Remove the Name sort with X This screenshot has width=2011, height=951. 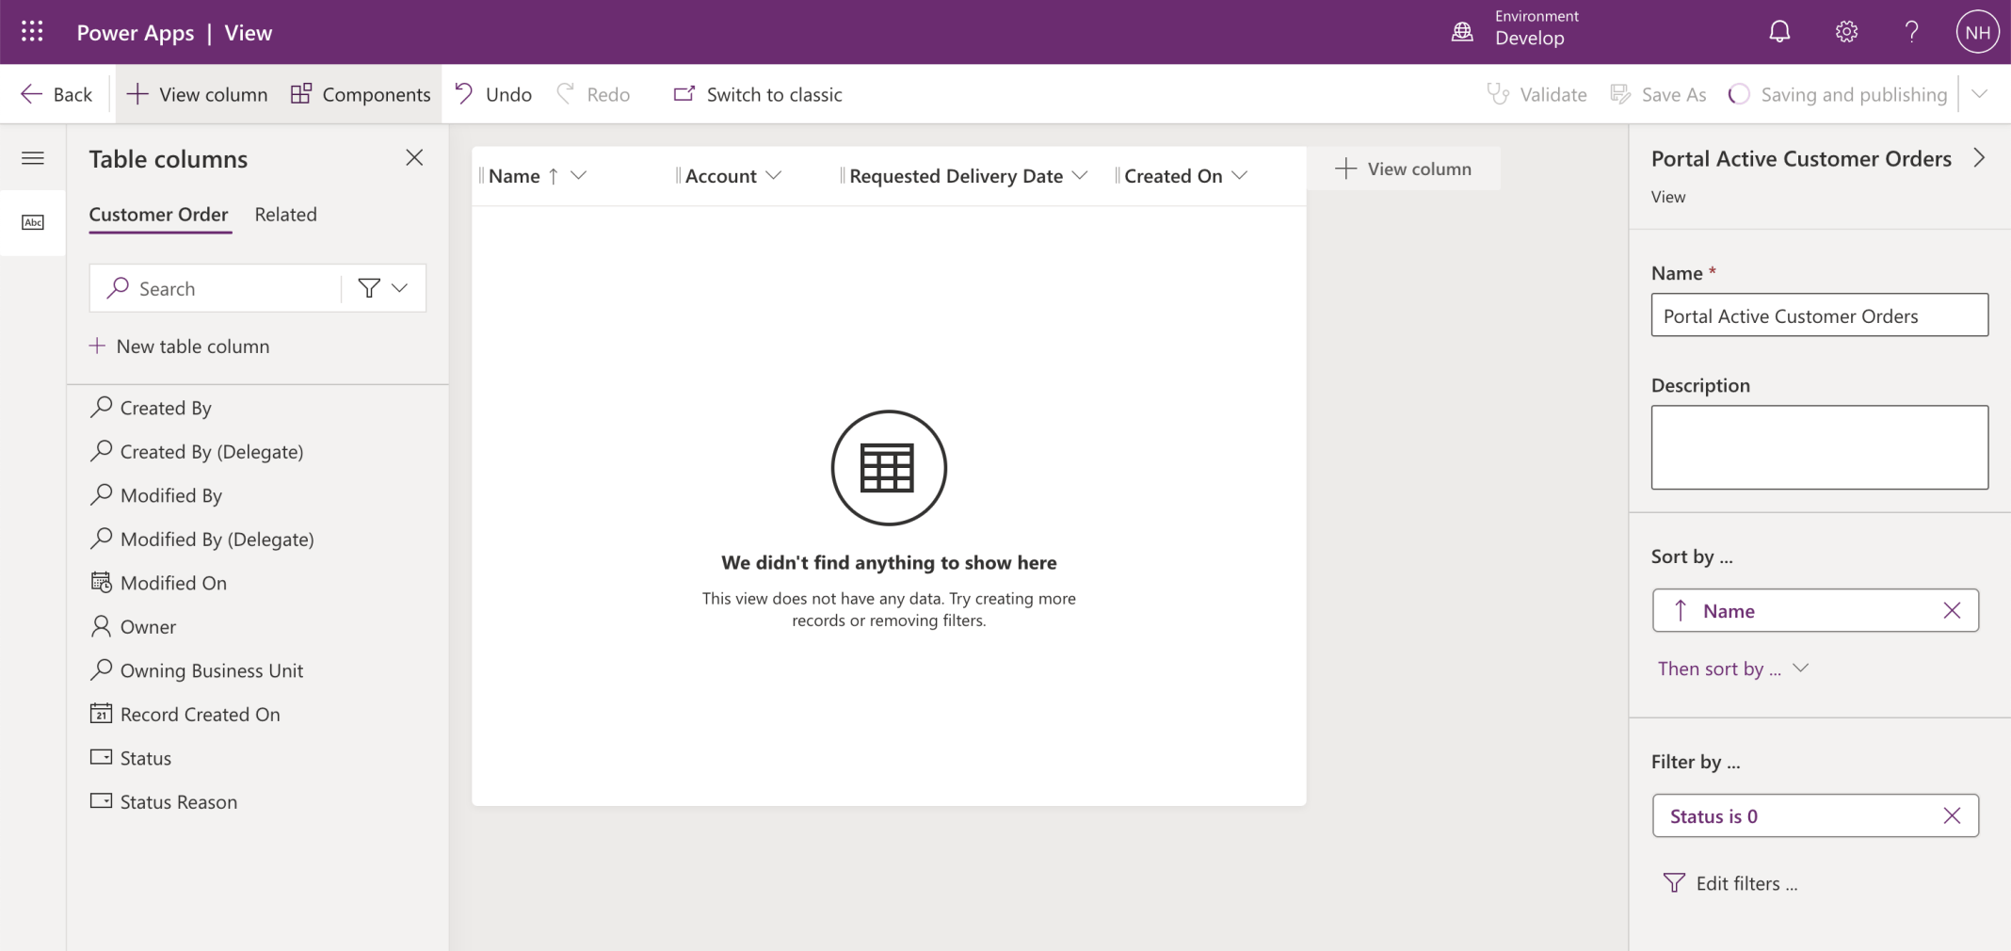pyautogui.click(x=1952, y=611)
